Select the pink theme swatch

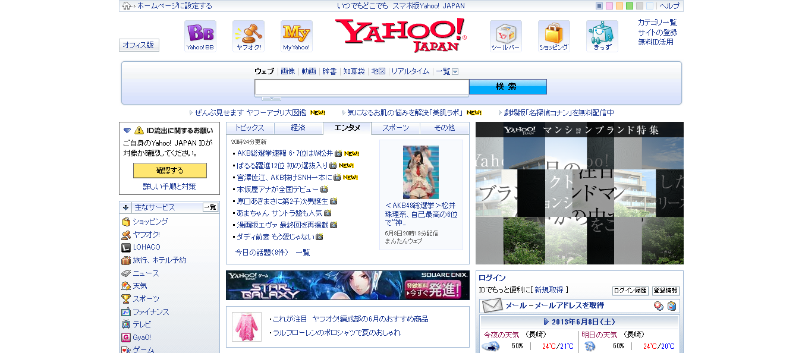tap(609, 6)
